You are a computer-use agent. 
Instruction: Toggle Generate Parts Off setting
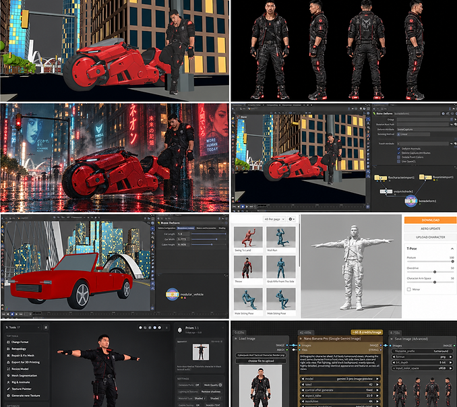[x=189, y=385]
